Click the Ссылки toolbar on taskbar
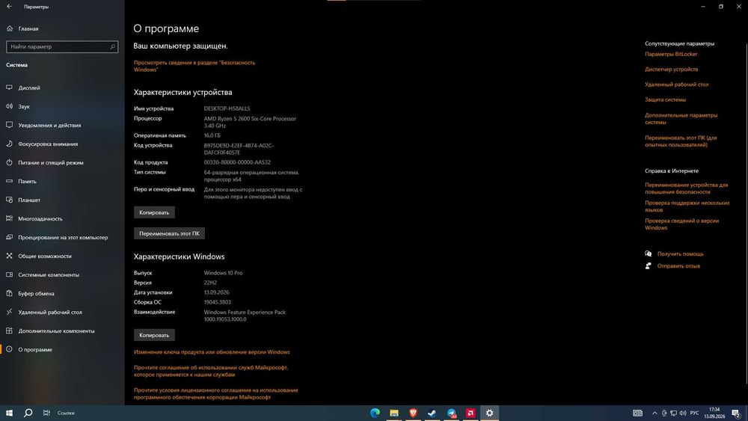The image size is (748, 421). tap(66, 413)
